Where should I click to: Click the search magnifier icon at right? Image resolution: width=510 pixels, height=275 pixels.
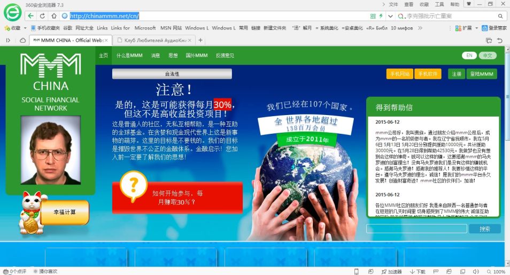click(500, 16)
